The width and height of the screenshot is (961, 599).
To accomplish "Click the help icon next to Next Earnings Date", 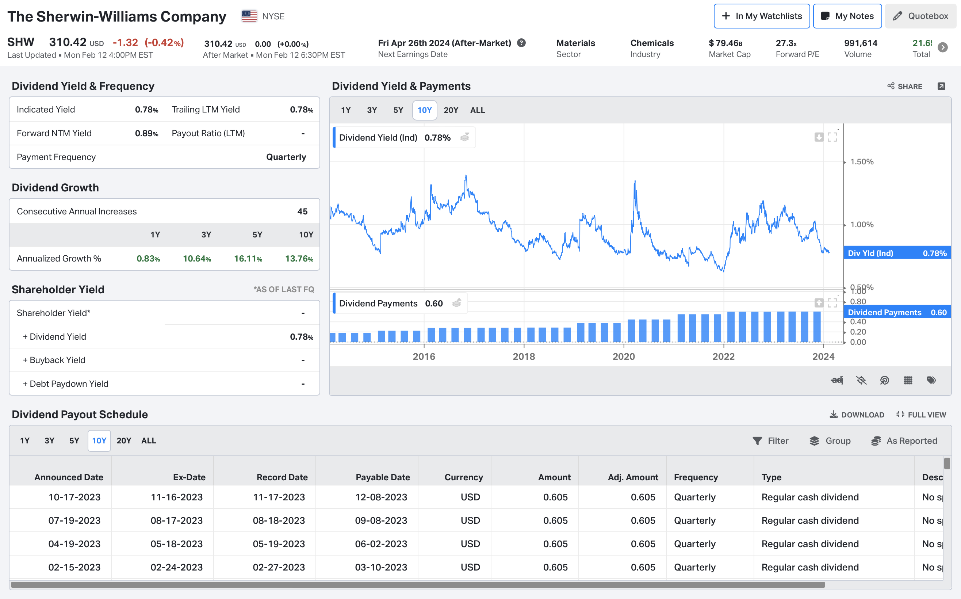I will pos(521,43).
